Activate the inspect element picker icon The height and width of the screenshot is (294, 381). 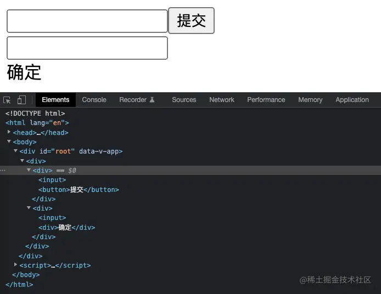coord(7,100)
